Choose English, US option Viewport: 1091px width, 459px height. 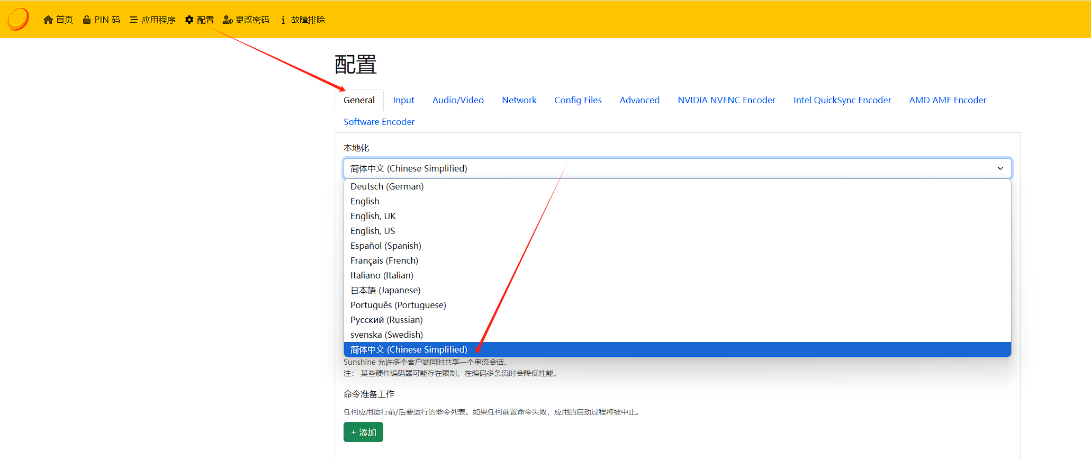[x=678, y=231]
